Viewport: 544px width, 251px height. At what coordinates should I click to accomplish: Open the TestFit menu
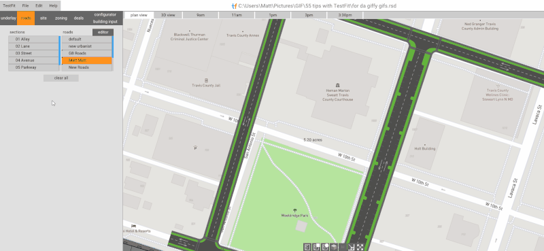click(x=10, y=5)
